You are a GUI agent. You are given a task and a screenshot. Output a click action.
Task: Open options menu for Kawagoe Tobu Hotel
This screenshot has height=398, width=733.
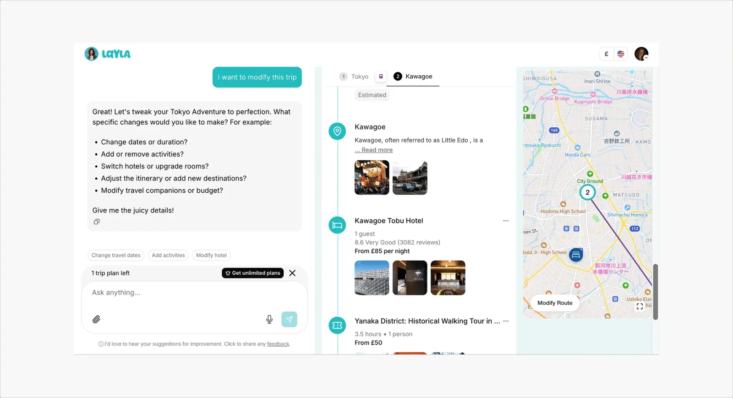point(506,221)
